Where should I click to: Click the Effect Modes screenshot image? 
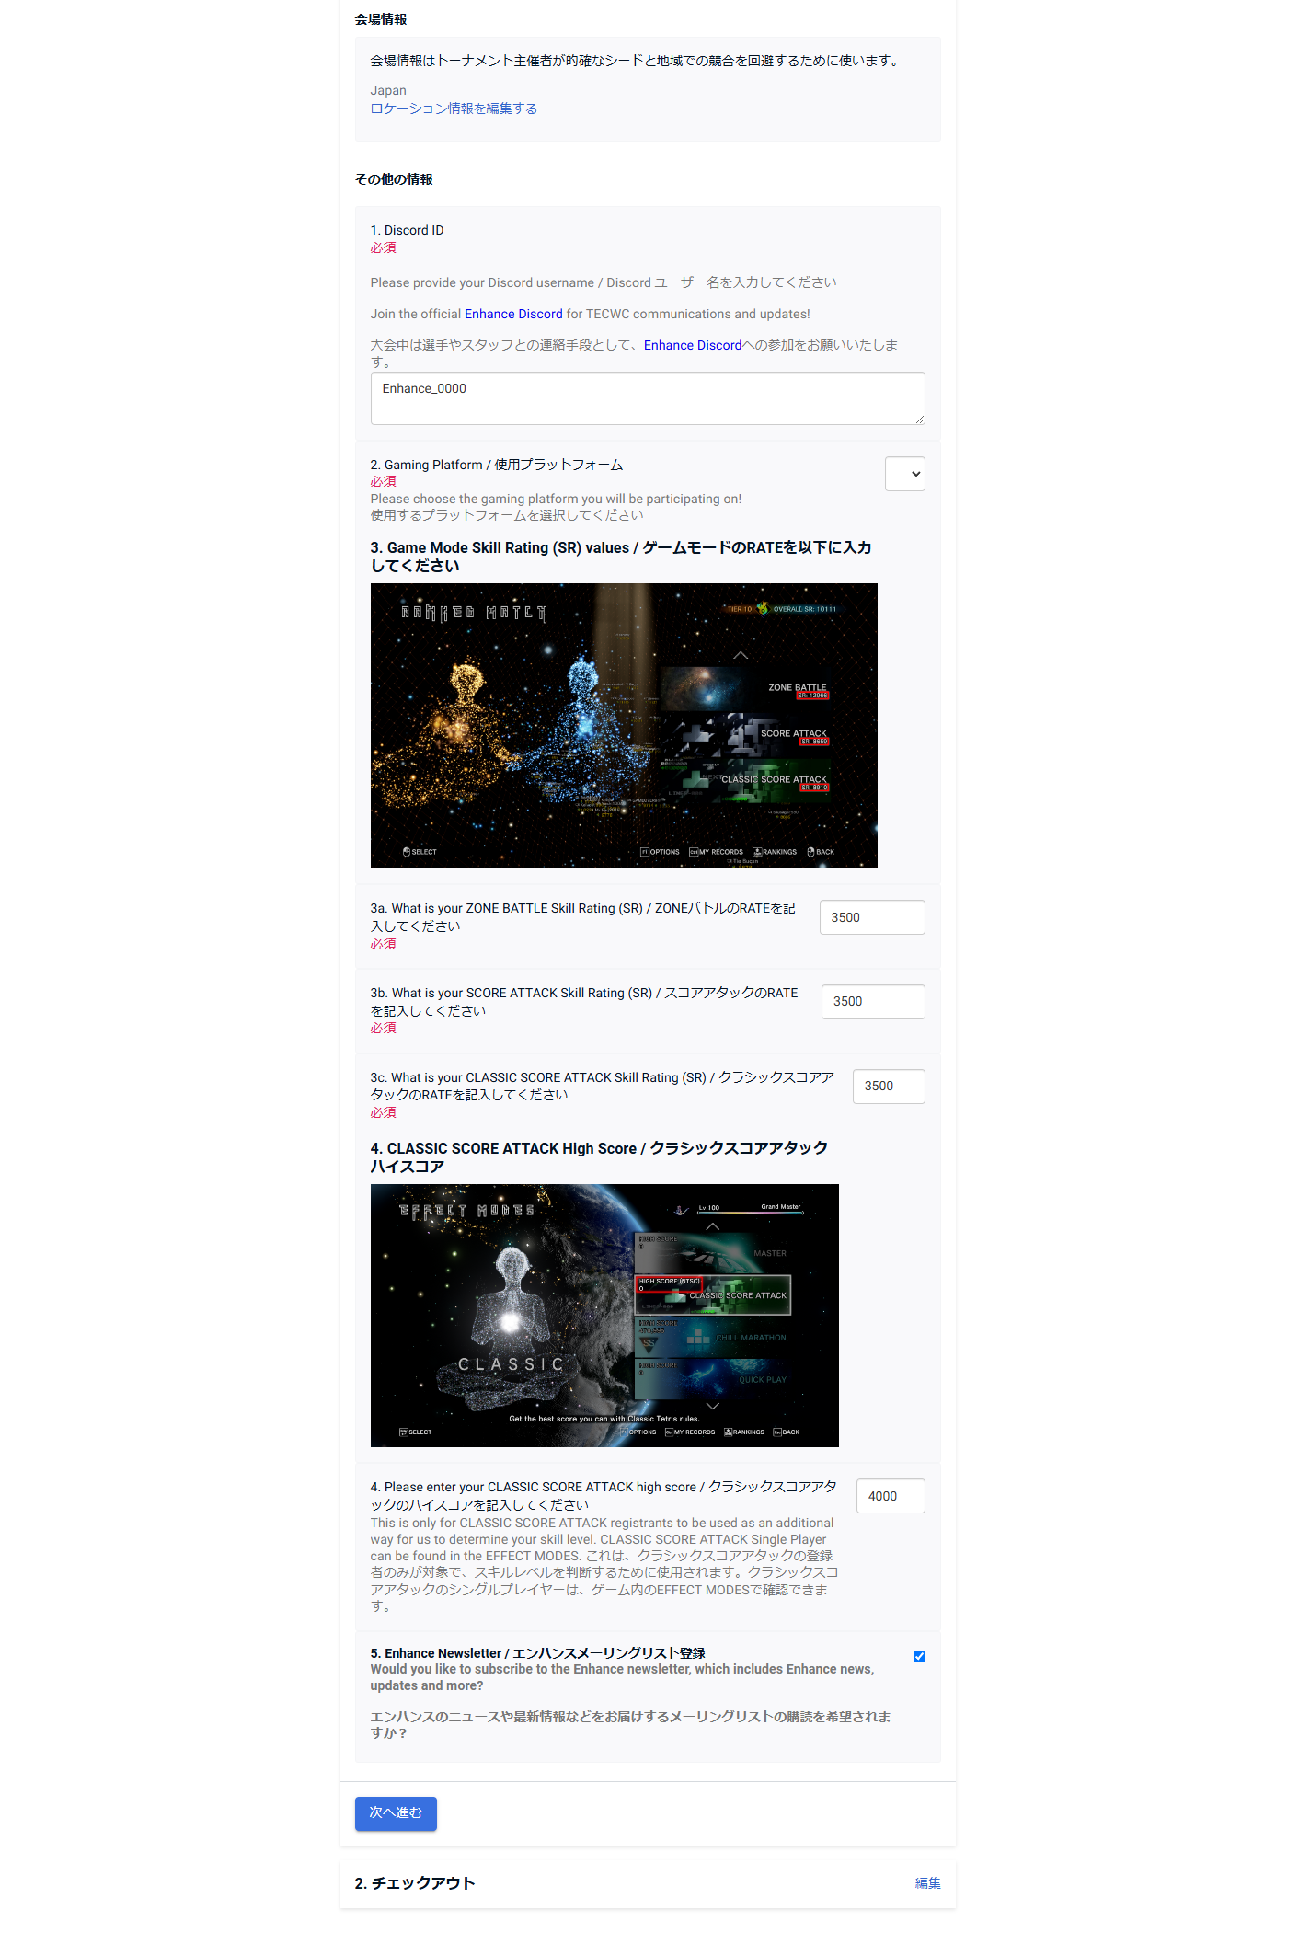(604, 1315)
